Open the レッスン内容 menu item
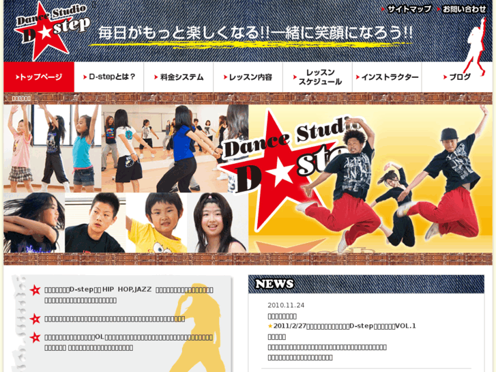496x372 pixels. point(248,77)
